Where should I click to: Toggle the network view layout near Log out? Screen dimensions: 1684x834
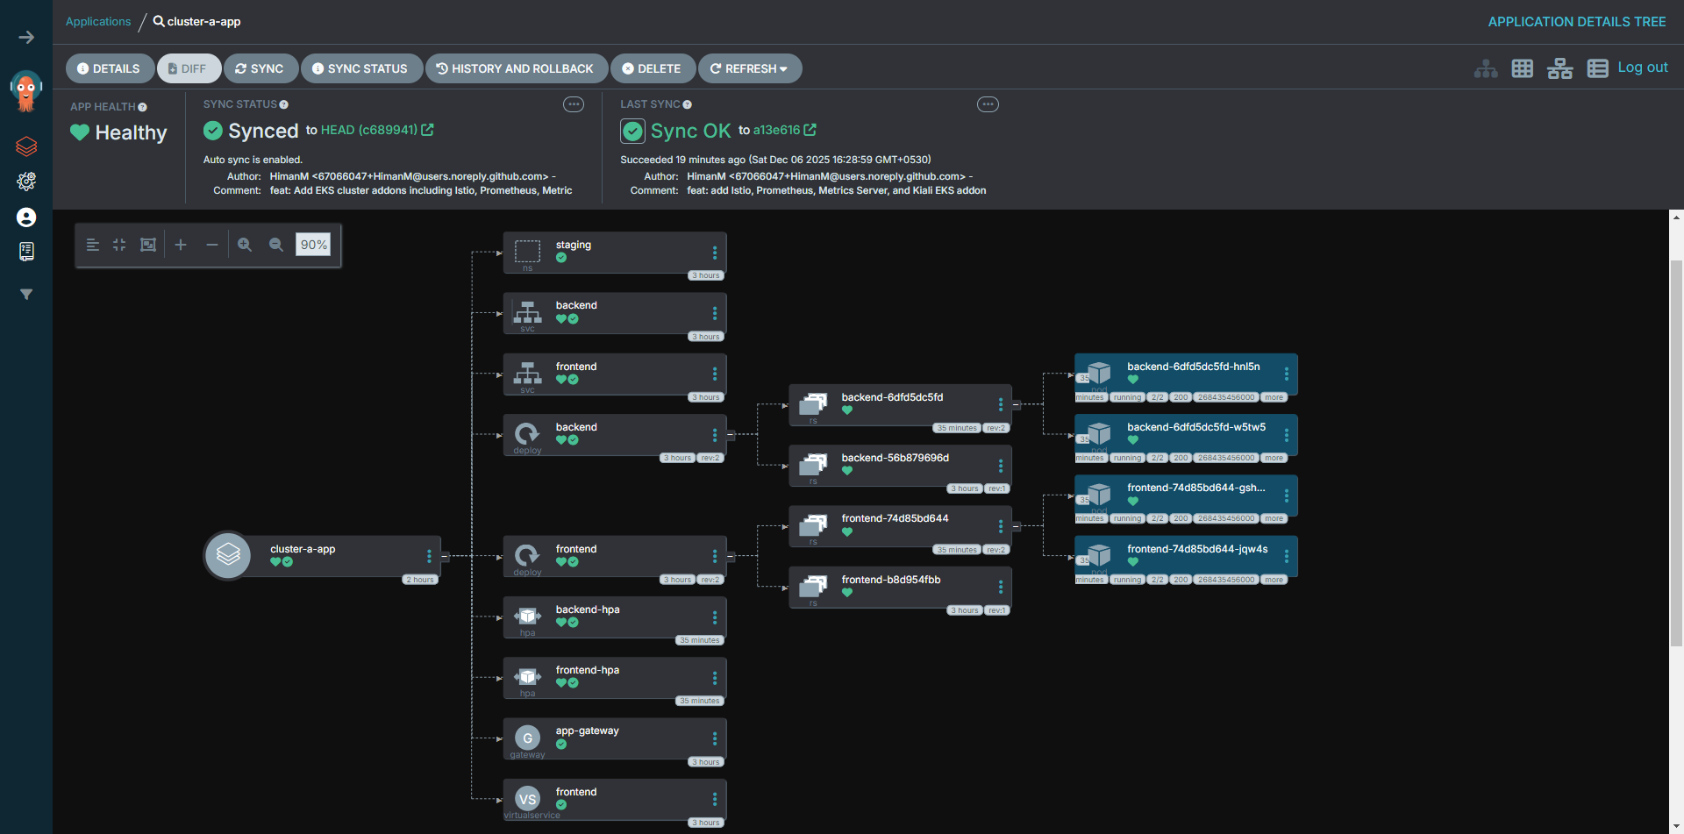(1560, 68)
